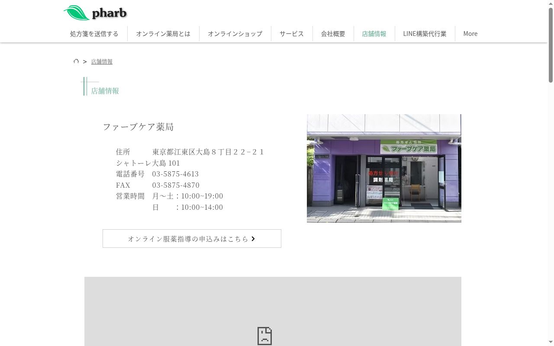Select 店舗情報 in navigation bar
The image size is (554, 346).
point(374,34)
